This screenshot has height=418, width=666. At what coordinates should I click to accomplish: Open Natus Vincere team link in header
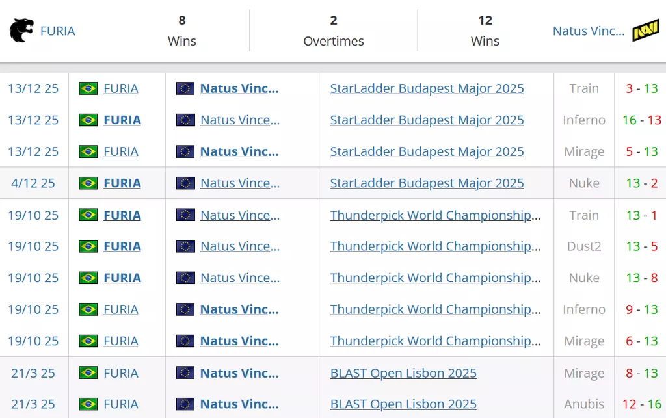588,31
